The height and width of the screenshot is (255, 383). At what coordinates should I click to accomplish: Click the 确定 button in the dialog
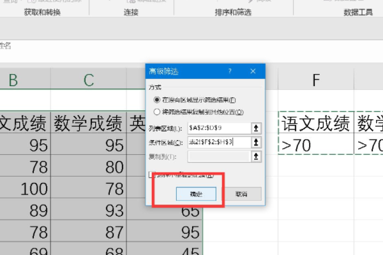pos(196,194)
